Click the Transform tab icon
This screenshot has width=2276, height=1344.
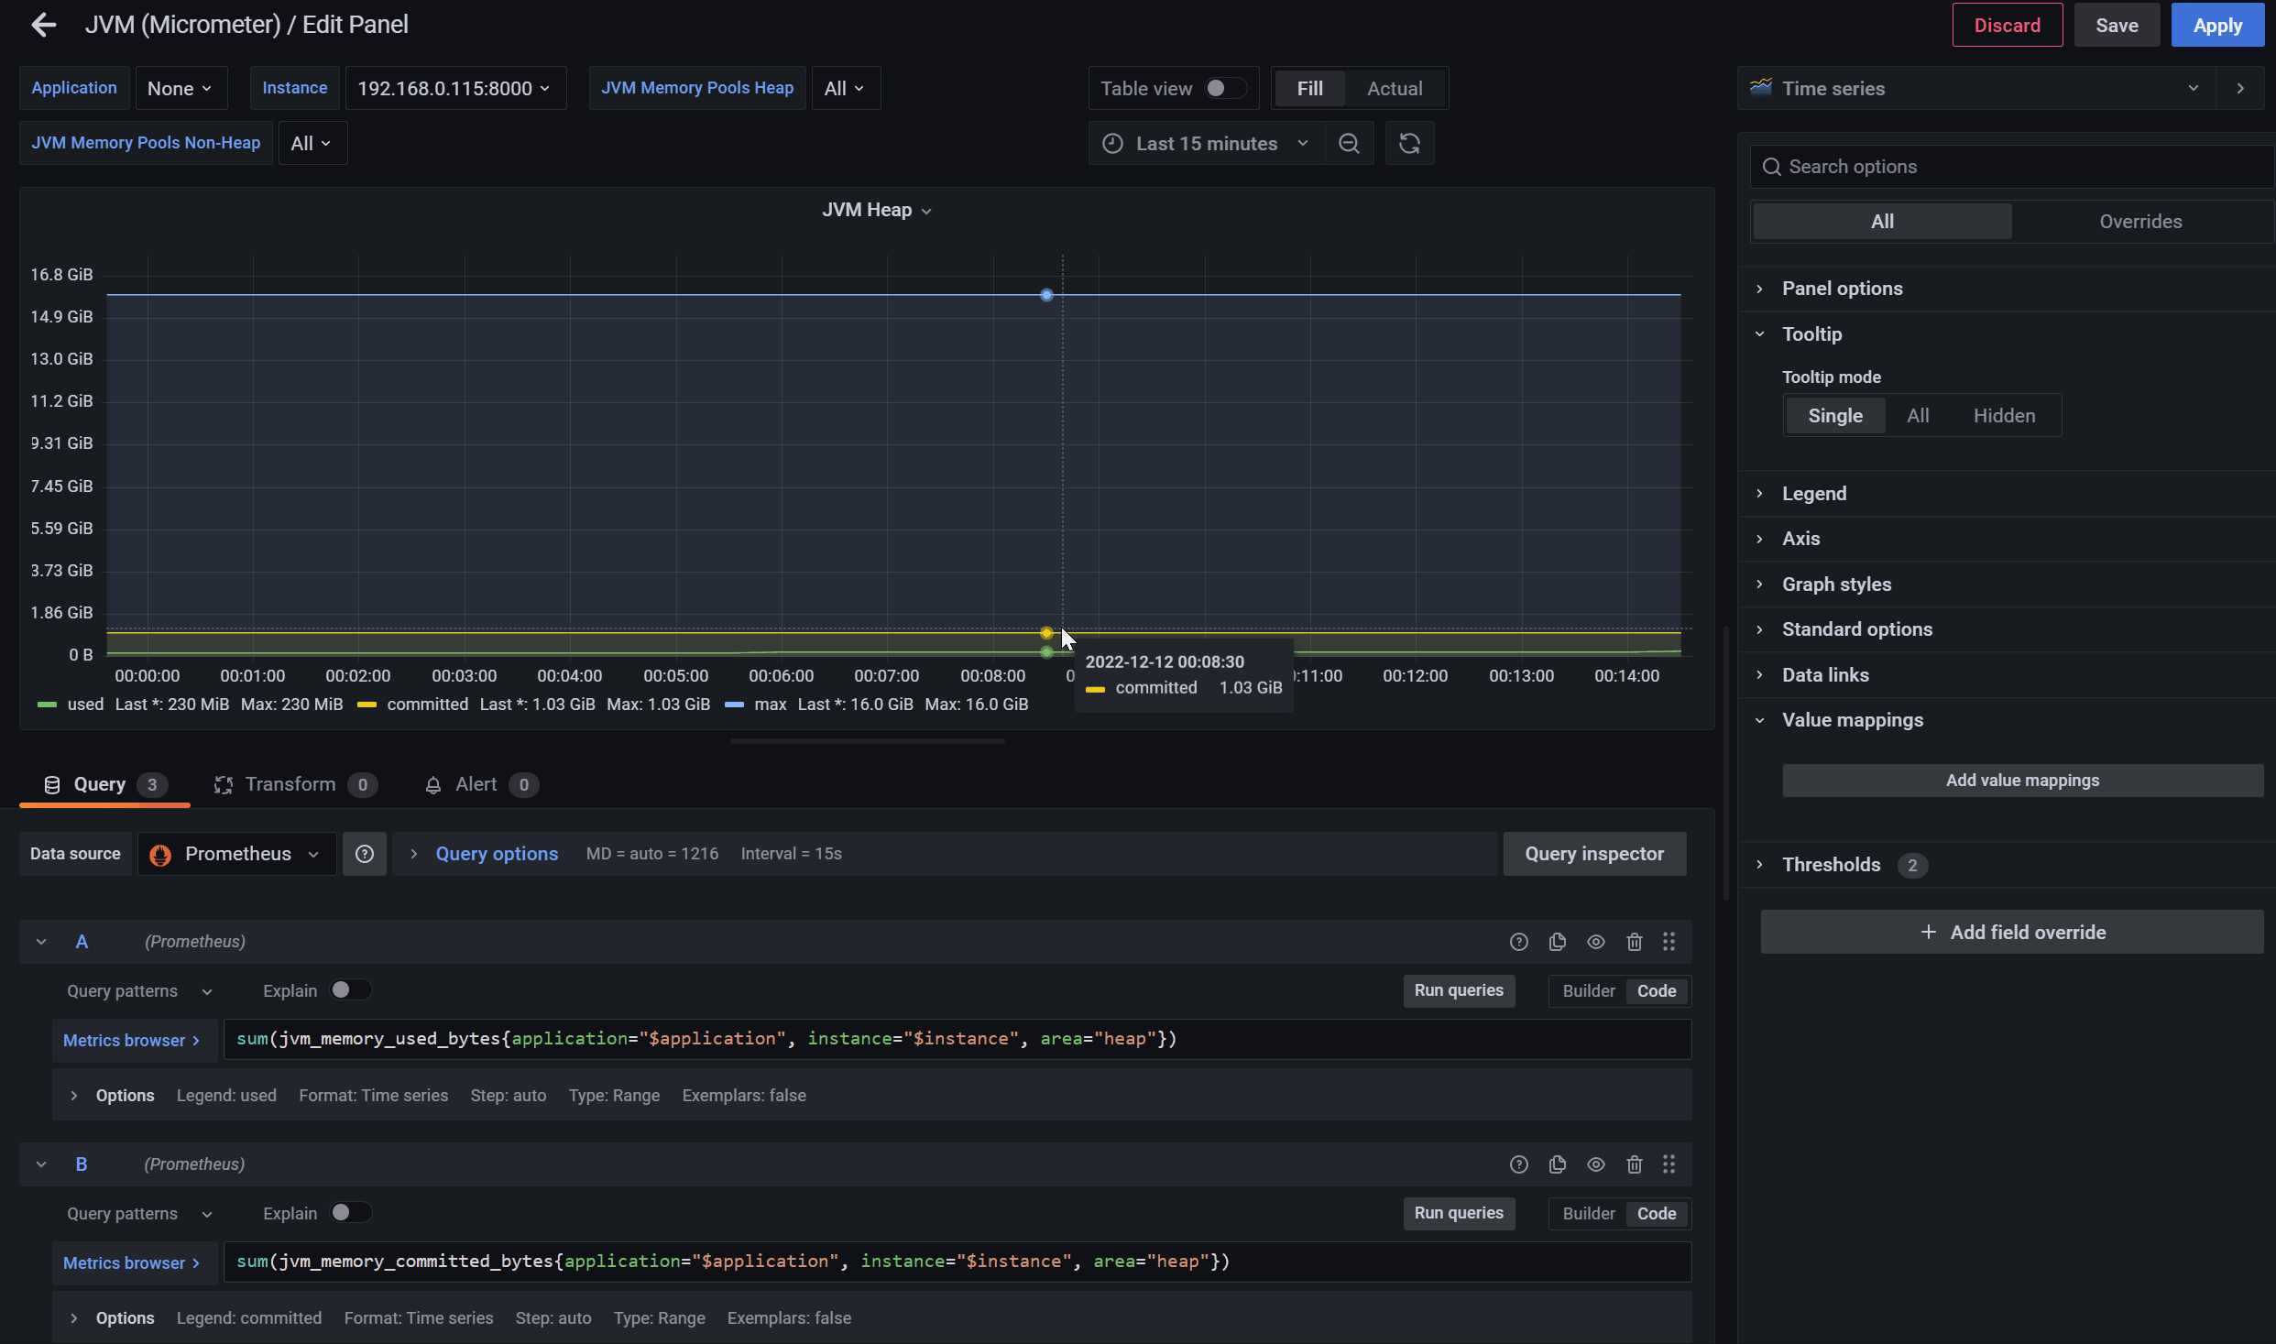tap(223, 785)
